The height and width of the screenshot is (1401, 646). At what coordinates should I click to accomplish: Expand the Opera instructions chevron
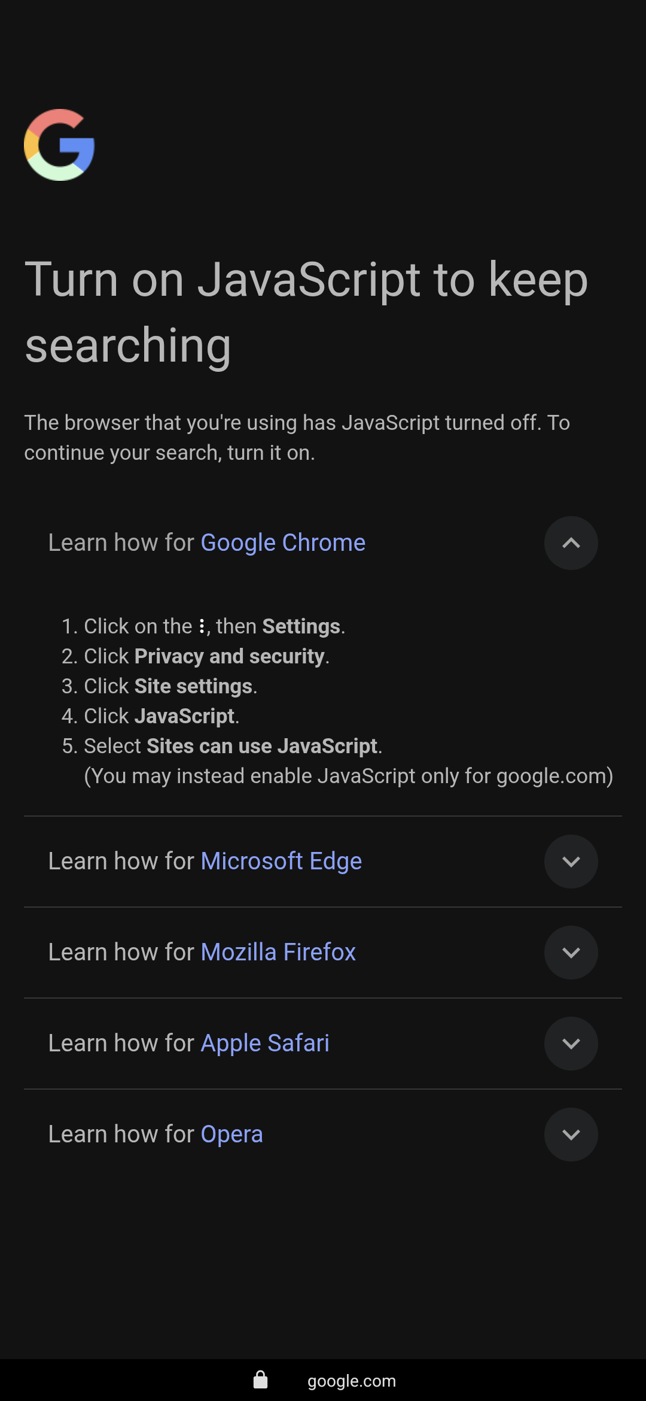point(571,1135)
